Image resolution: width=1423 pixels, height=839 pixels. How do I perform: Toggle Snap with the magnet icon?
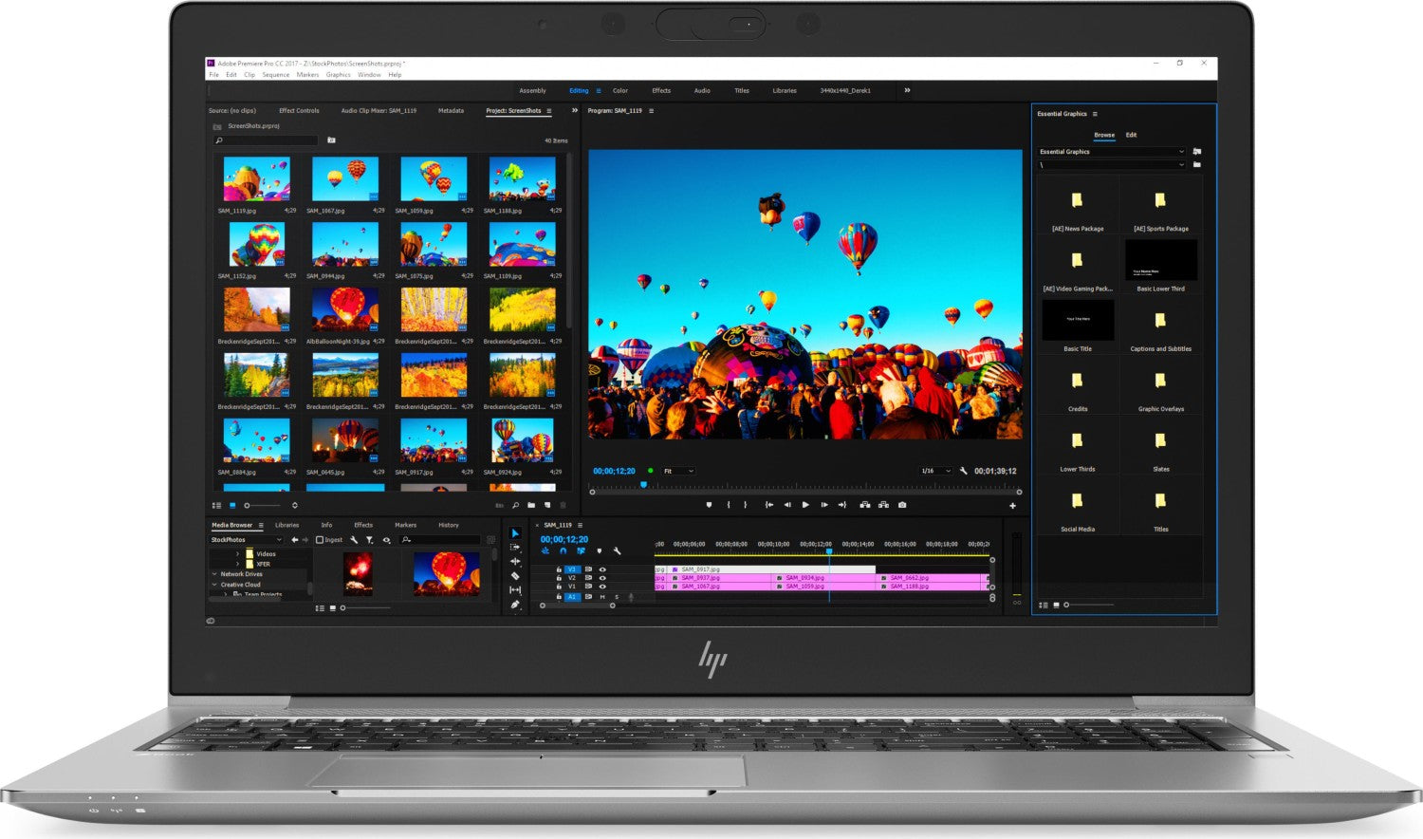click(x=564, y=551)
